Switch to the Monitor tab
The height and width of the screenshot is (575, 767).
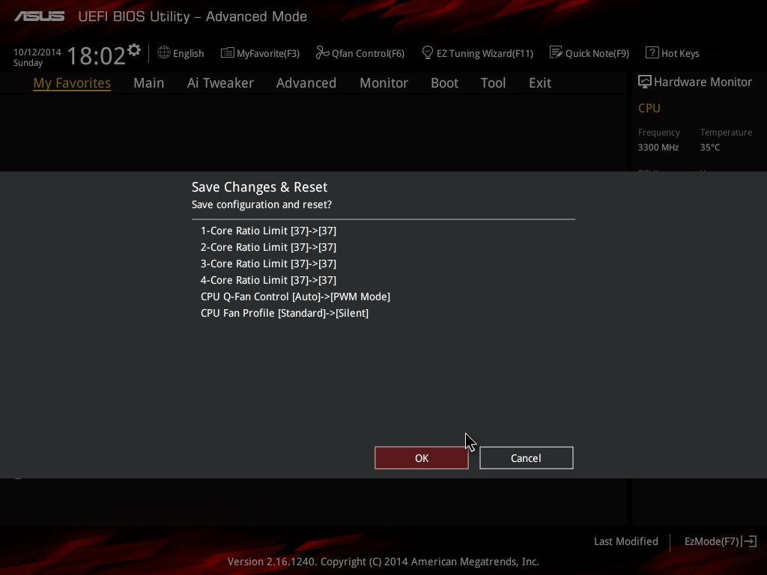click(x=384, y=82)
